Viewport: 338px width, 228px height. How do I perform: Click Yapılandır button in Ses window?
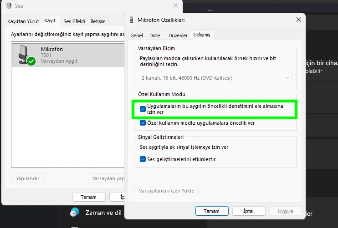pos(28,178)
